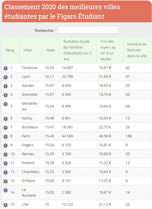
Task: Click the plus icon on Paris row
Action: click(6, 137)
